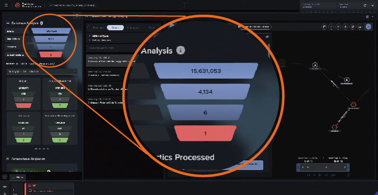The height and width of the screenshot is (195, 378).
Task: Play the graph timeline
Action: pos(320,175)
